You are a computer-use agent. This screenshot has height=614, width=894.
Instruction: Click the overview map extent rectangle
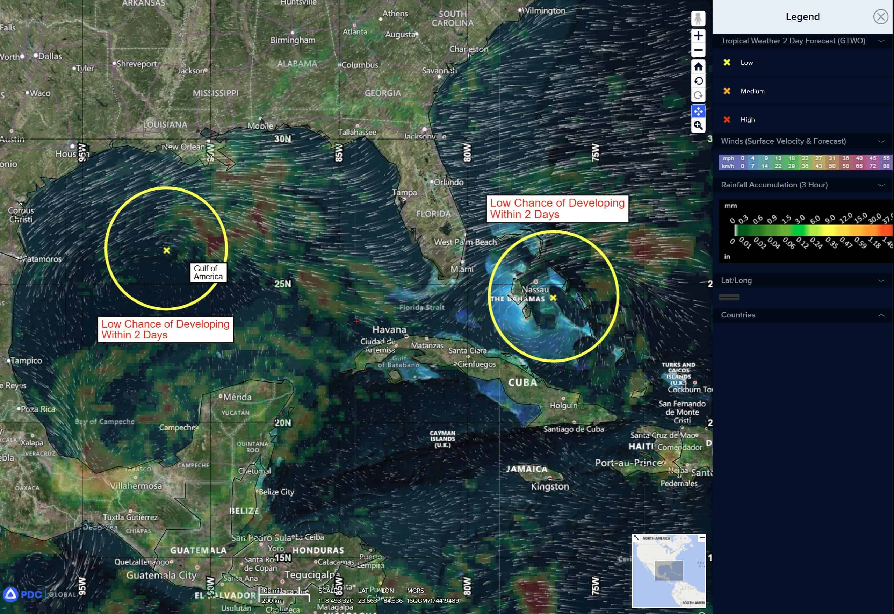(669, 571)
